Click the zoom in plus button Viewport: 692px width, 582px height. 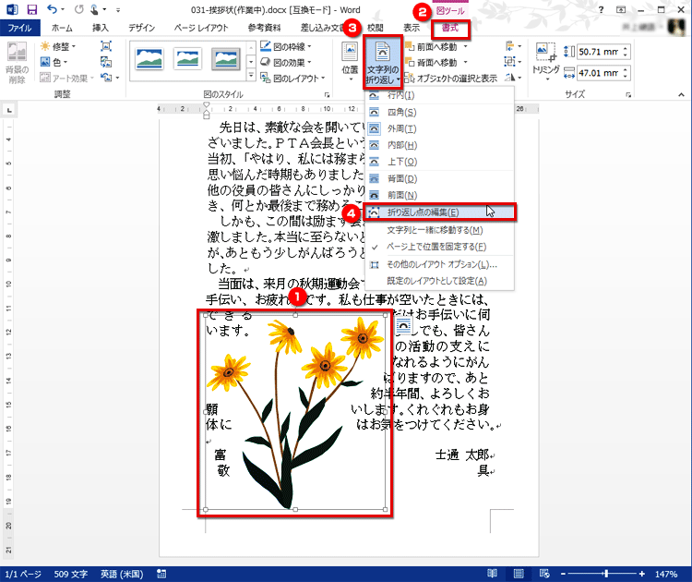[x=641, y=574]
